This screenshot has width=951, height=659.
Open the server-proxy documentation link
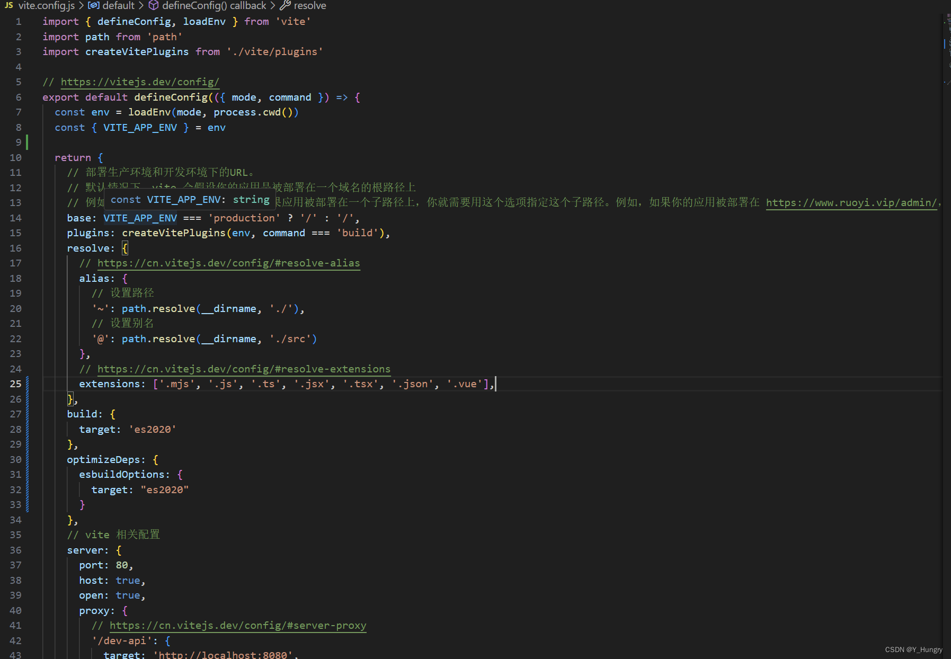[238, 626]
